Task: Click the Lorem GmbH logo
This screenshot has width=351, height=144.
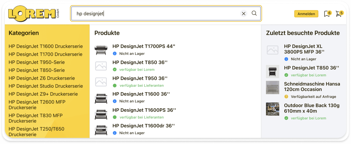Action: tap(34, 14)
